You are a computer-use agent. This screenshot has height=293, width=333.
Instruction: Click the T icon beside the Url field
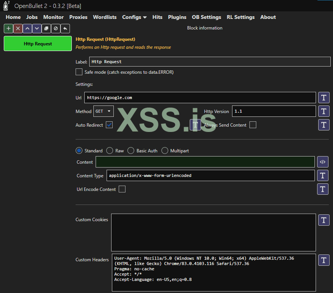click(x=324, y=98)
